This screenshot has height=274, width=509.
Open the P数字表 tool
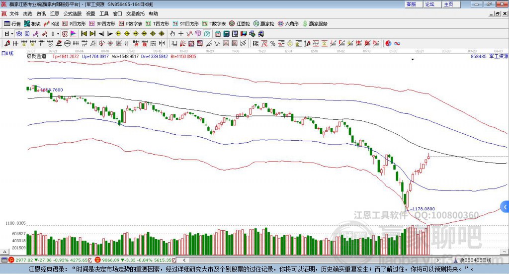point(131,24)
